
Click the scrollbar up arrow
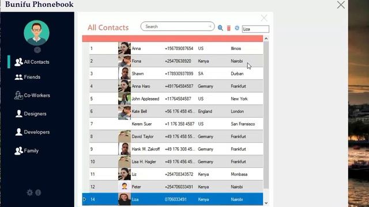pos(266,39)
